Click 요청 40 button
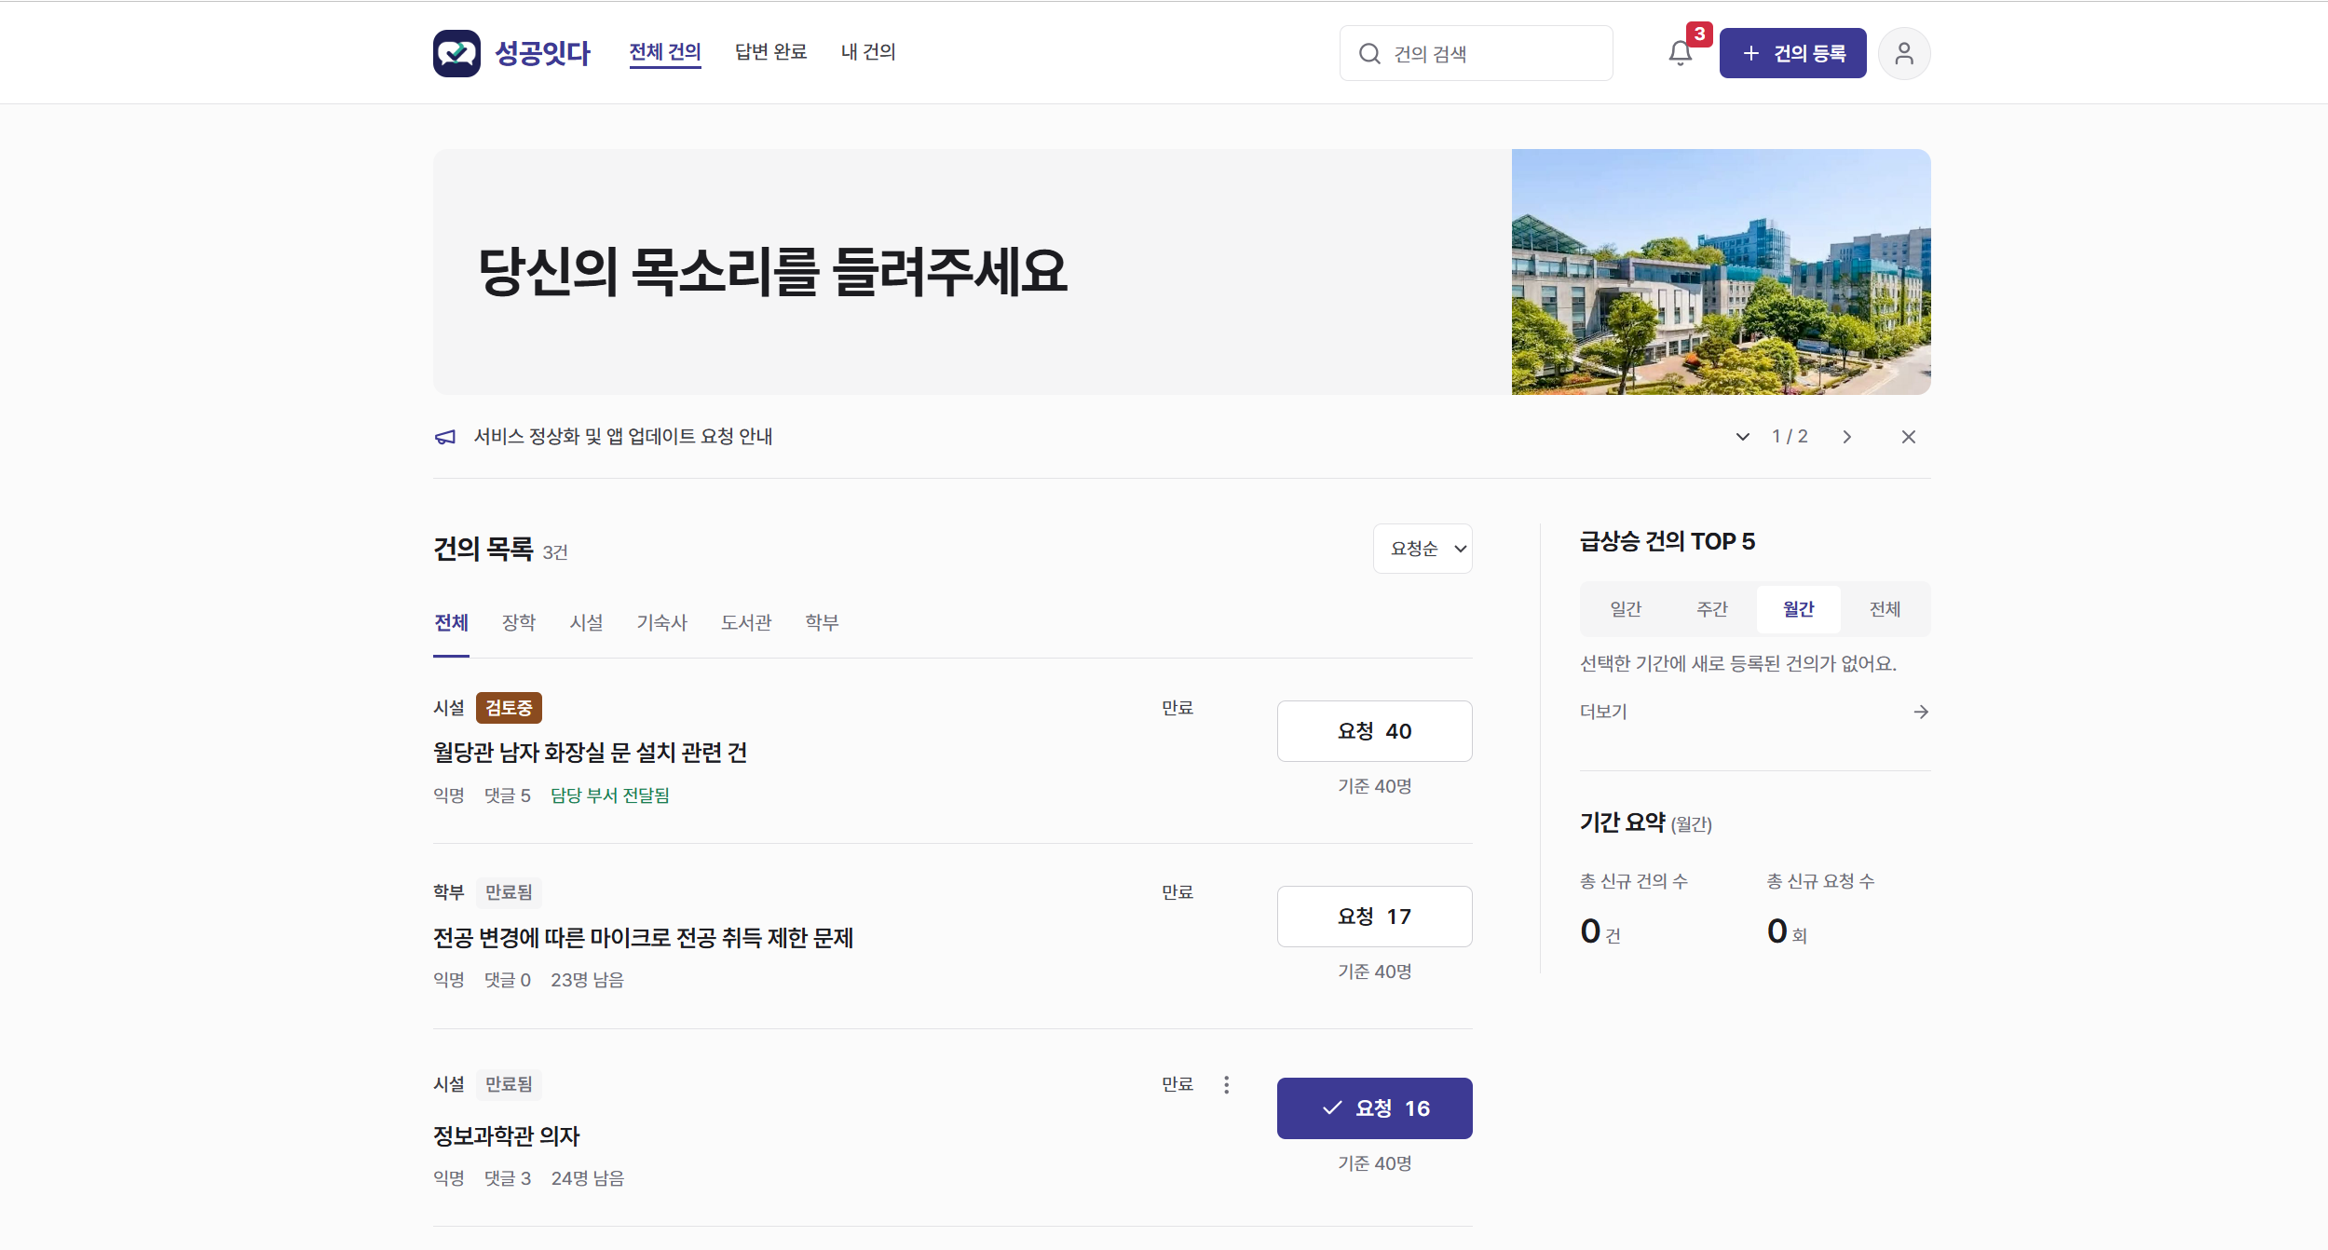This screenshot has width=2328, height=1250. (x=1374, y=731)
